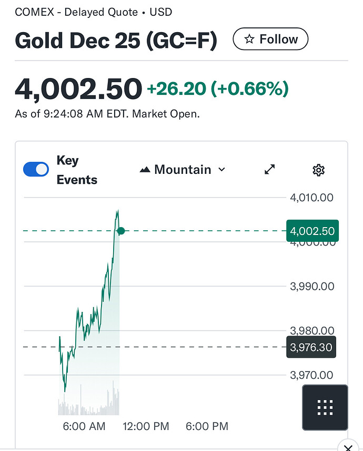The image size is (363, 451).
Task: Click the +26.20 (+0.66%) price change text
Action: pos(218,89)
